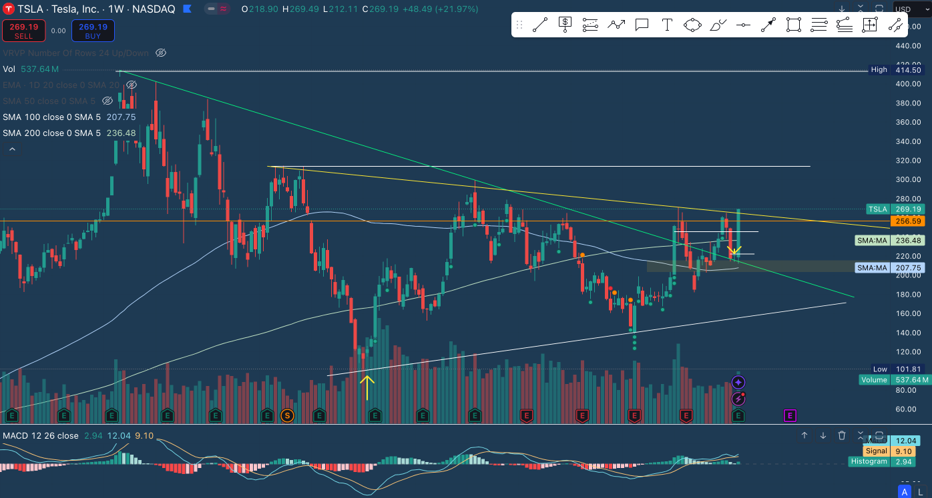
Task: Click the orange 256.59 price label
Action: coord(907,221)
